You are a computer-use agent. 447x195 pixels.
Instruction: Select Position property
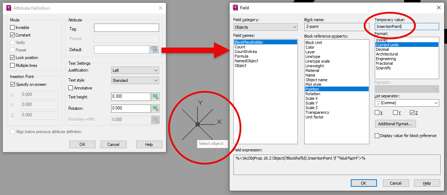pos(337,89)
